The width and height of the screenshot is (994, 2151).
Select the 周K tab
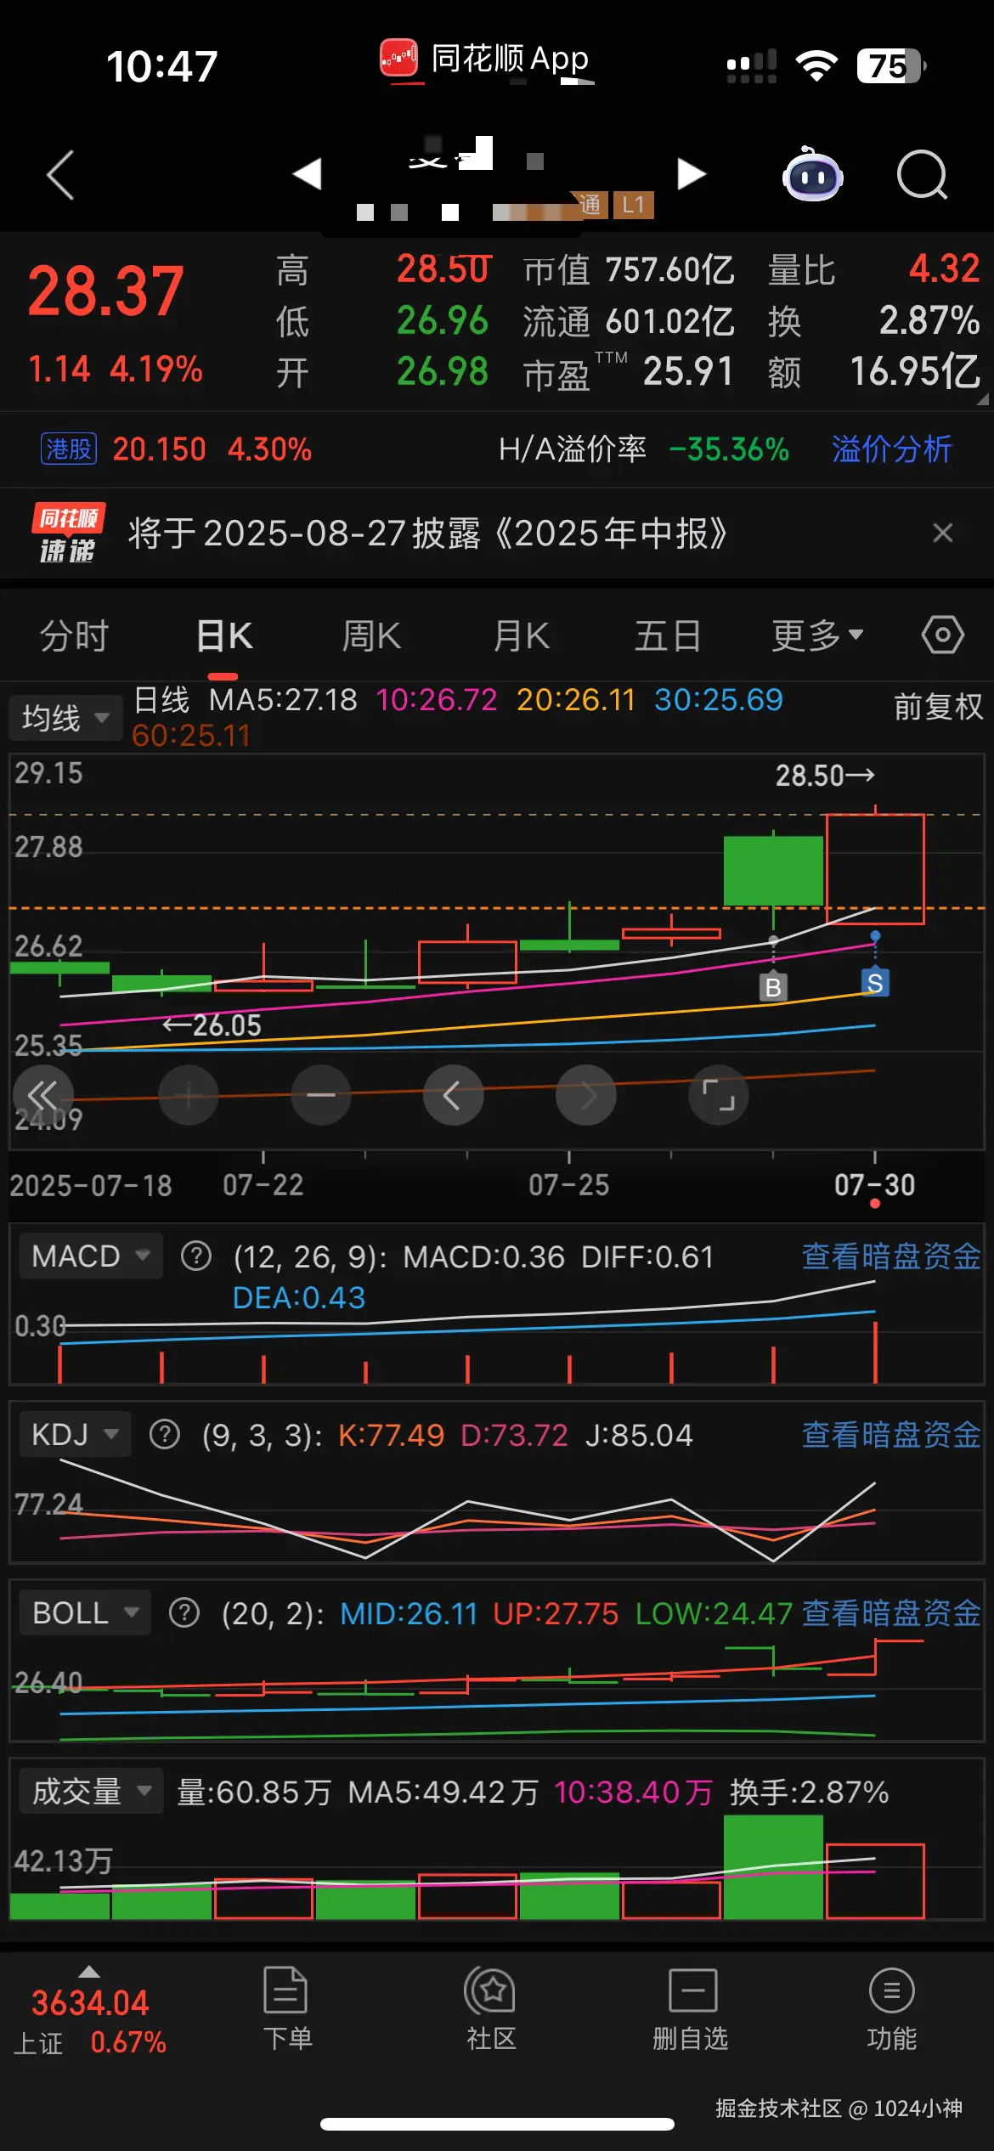point(371,635)
